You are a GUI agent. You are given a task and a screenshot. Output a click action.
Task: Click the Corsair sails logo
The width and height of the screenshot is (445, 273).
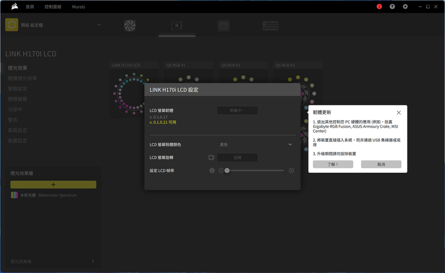click(14, 6)
